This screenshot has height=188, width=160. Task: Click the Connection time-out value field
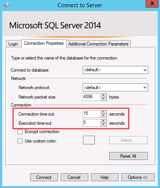92,114
